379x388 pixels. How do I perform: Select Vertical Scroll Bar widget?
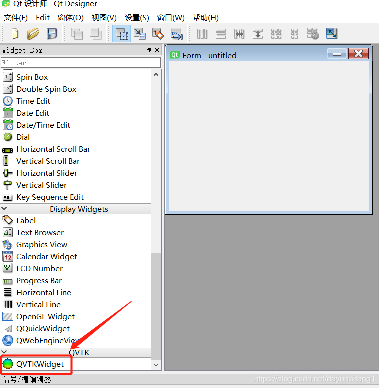click(x=76, y=161)
